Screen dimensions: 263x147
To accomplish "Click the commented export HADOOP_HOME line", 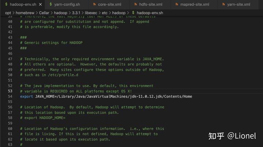I will (45, 118).
